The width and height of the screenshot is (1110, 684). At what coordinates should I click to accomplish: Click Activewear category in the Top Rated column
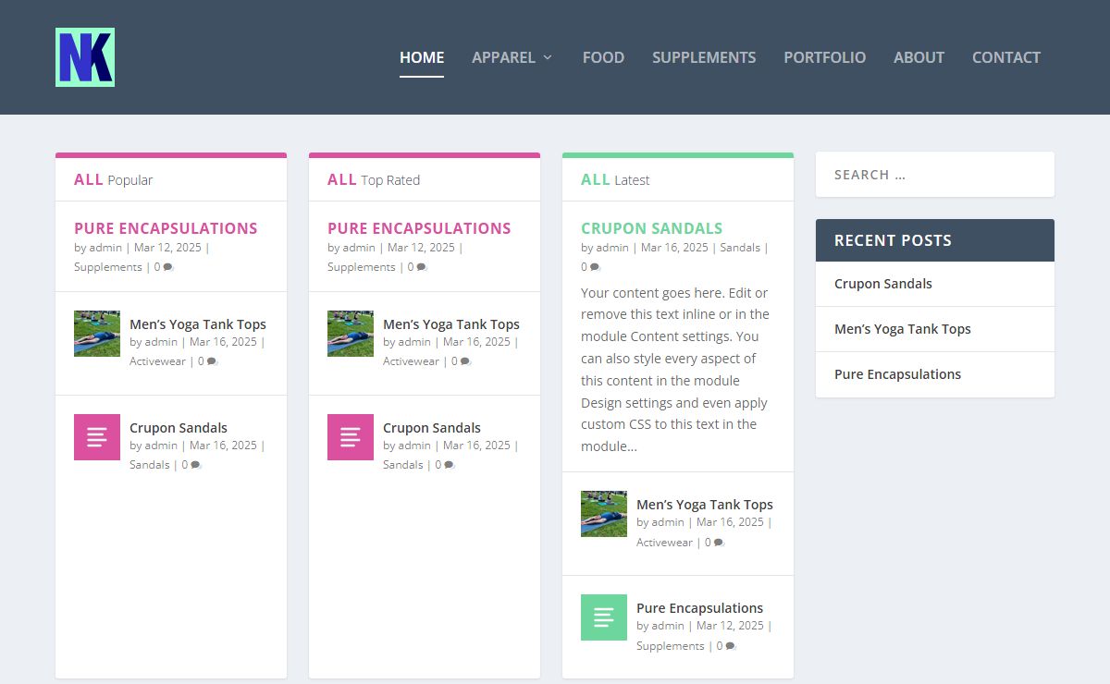point(411,361)
